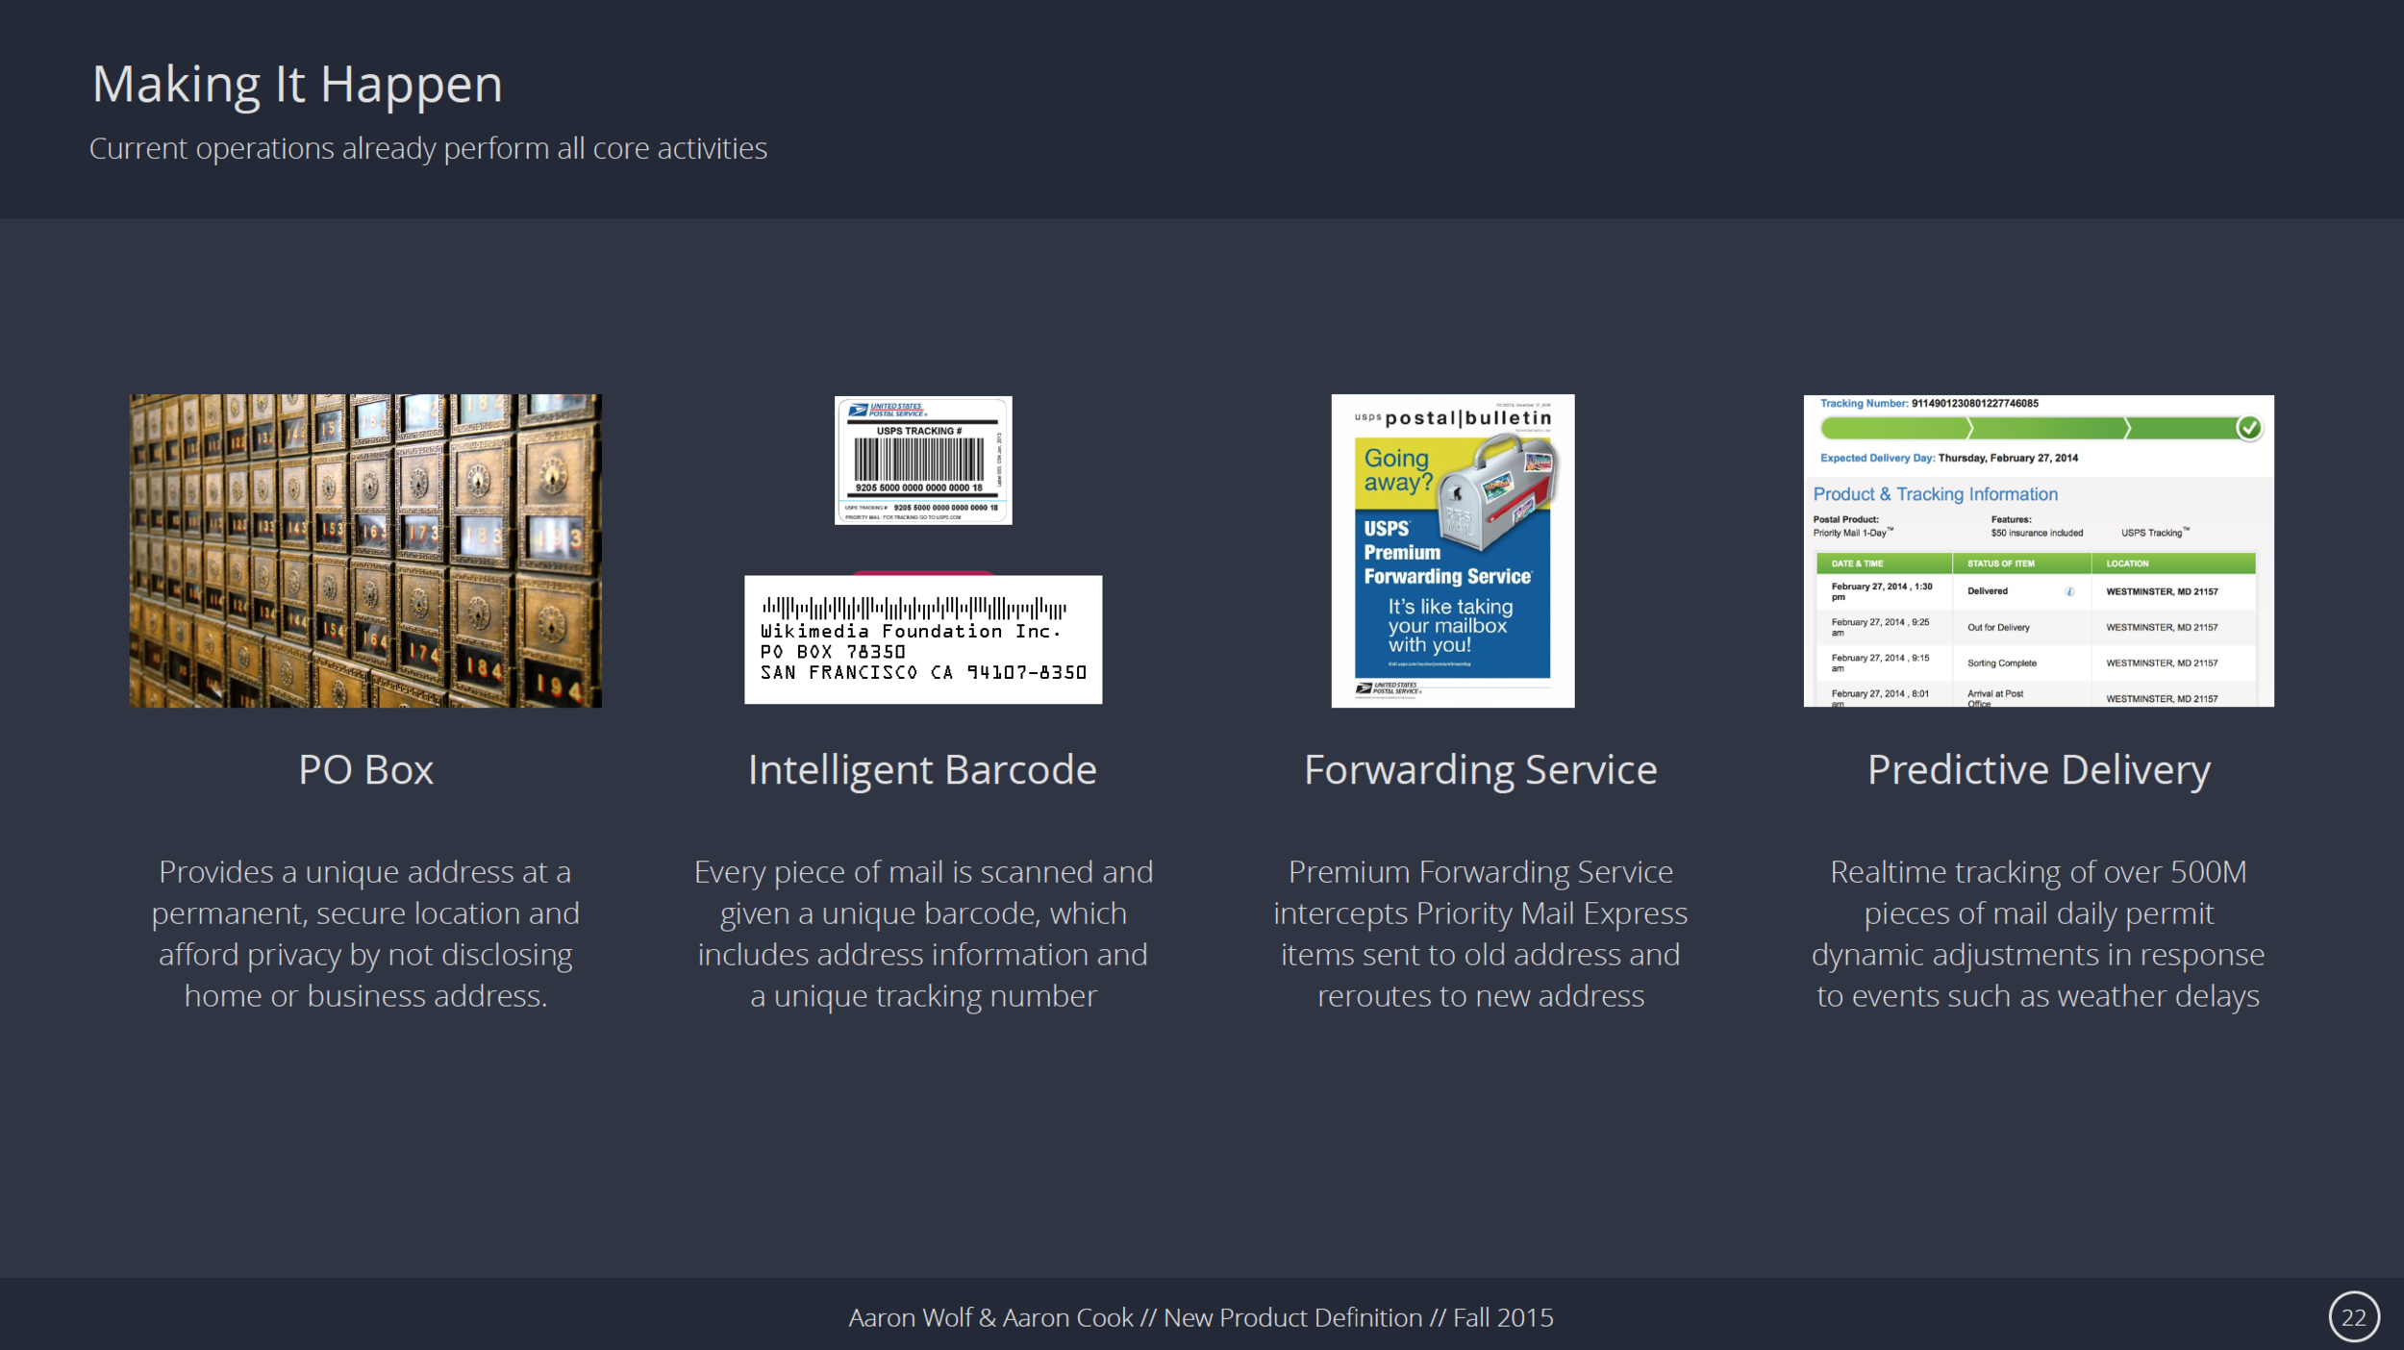Click the footer authors and course text
The image size is (2404, 1350).
(1201, 1317)
